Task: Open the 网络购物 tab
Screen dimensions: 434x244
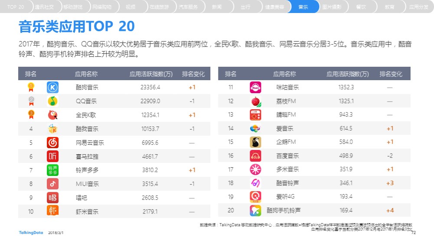Action: coord(102,7)
